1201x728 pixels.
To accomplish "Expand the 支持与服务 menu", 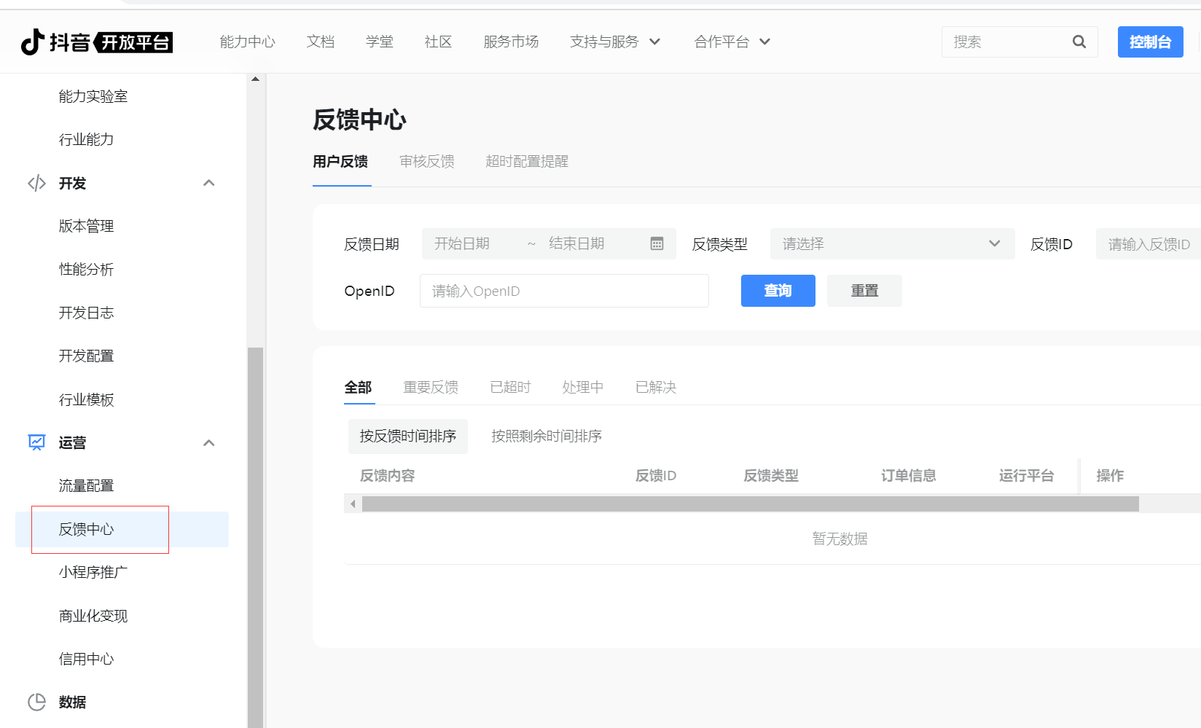I will pyautogui.click(x=614, y=42).
